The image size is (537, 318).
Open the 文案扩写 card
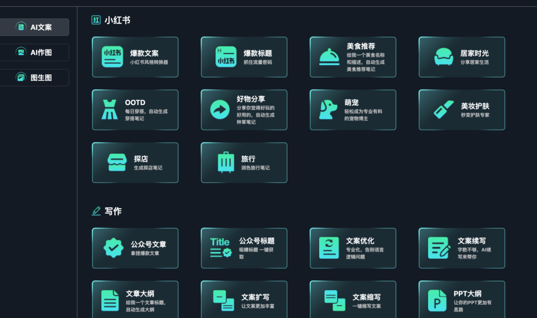244,299
